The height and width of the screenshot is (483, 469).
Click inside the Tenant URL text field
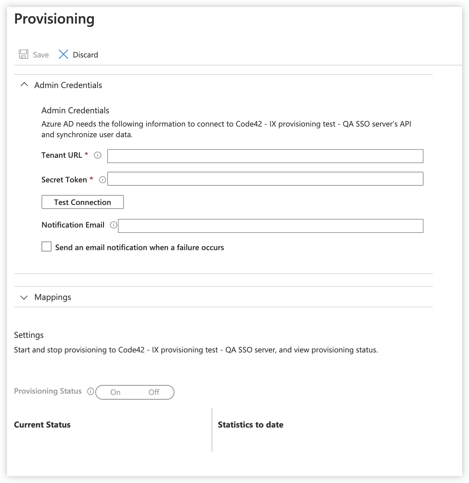(265, 156)
